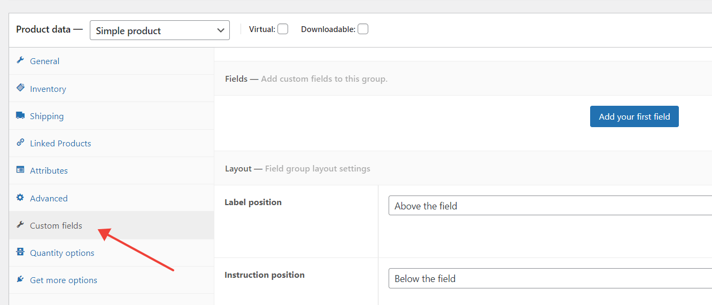Screen dimensions: 712x305
Task: Click the 'Downloadable:' label text
Action: tap(328, 29)
